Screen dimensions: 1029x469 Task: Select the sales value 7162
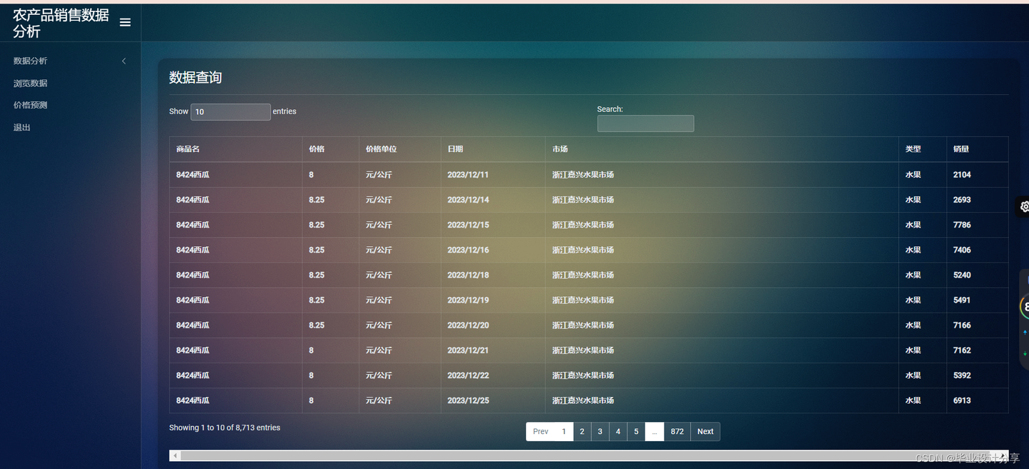point(962,351)
